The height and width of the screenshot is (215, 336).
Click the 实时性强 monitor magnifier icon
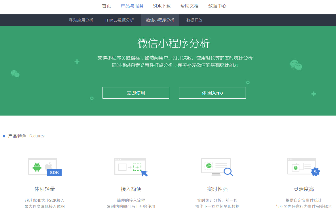click(x=217, y=167)
